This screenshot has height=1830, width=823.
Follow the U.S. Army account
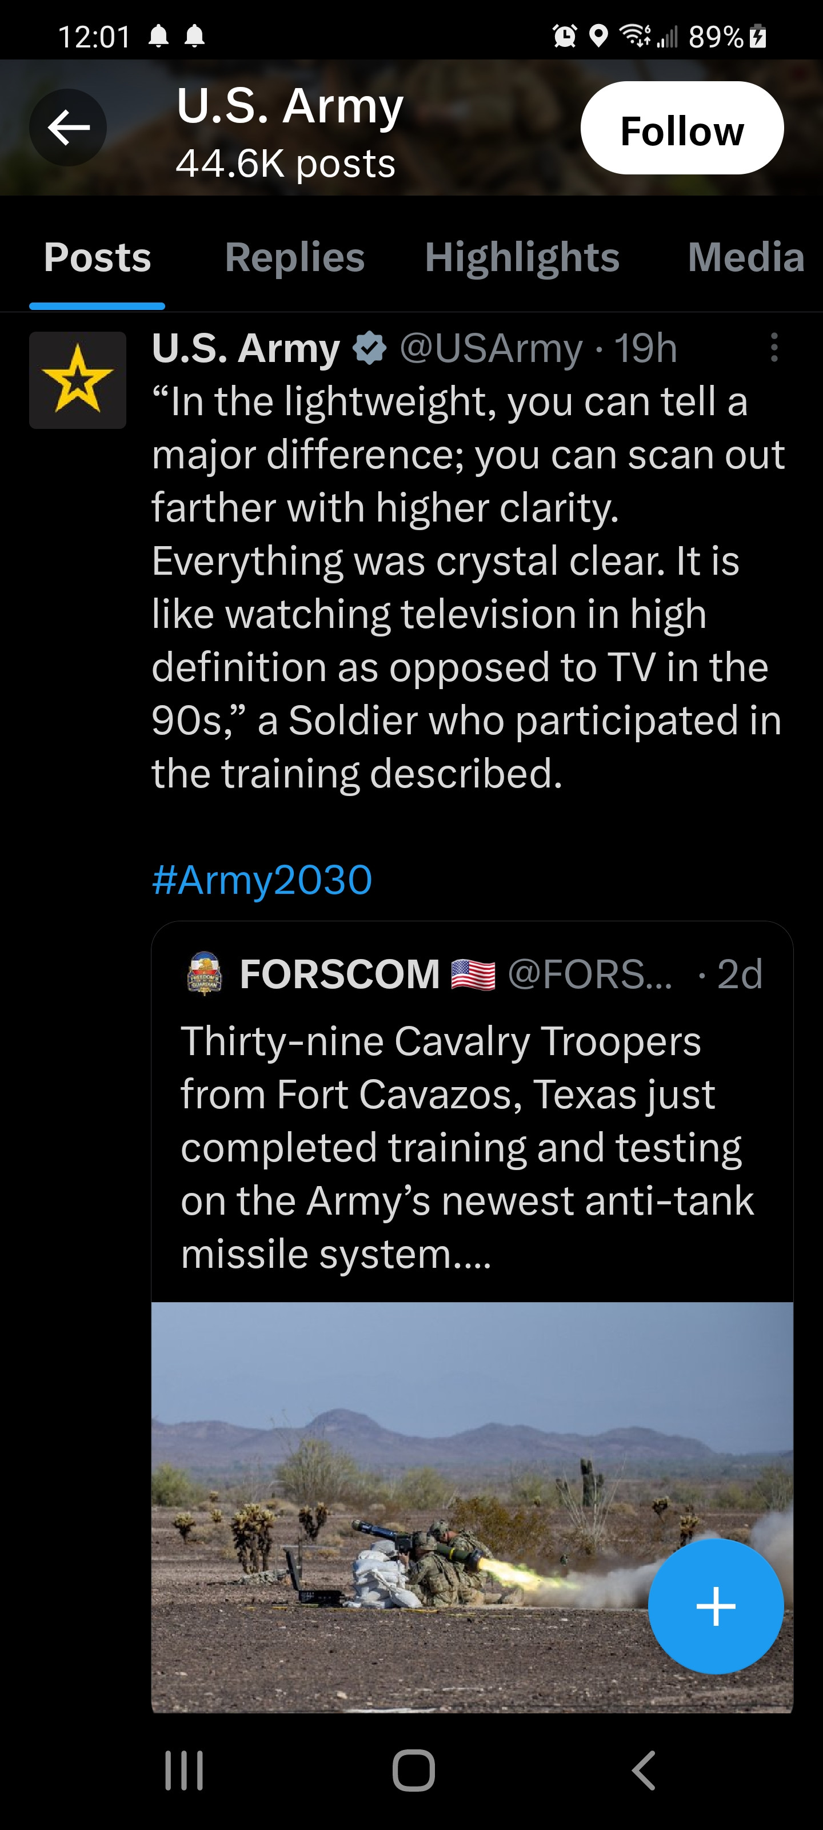(682, 129)
